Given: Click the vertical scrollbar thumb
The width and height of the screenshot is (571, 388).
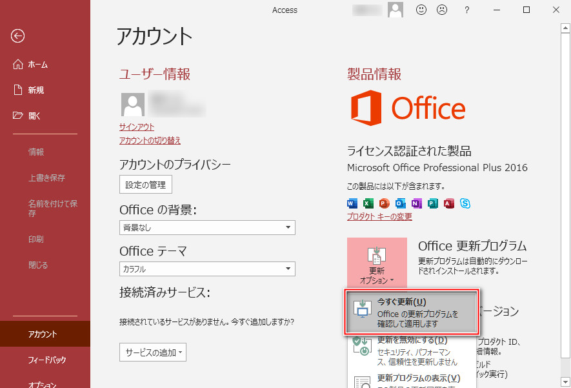Looking at the screenshot, I should pos(565,196).
